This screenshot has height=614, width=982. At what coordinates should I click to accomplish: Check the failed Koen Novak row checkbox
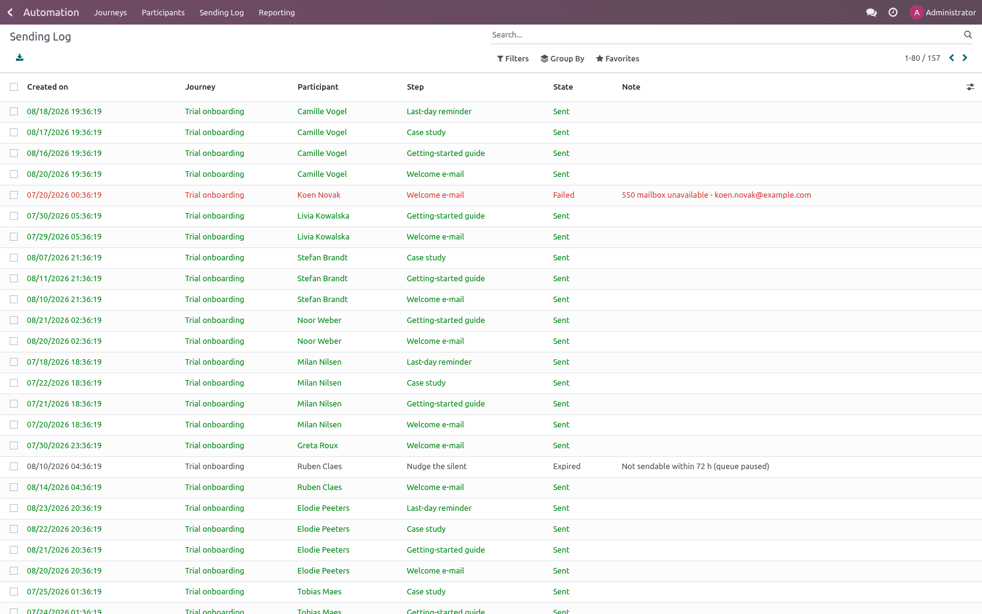(14, 195)
